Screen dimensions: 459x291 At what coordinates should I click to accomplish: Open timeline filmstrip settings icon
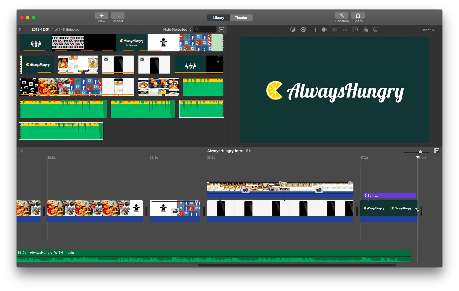(437, 151)
